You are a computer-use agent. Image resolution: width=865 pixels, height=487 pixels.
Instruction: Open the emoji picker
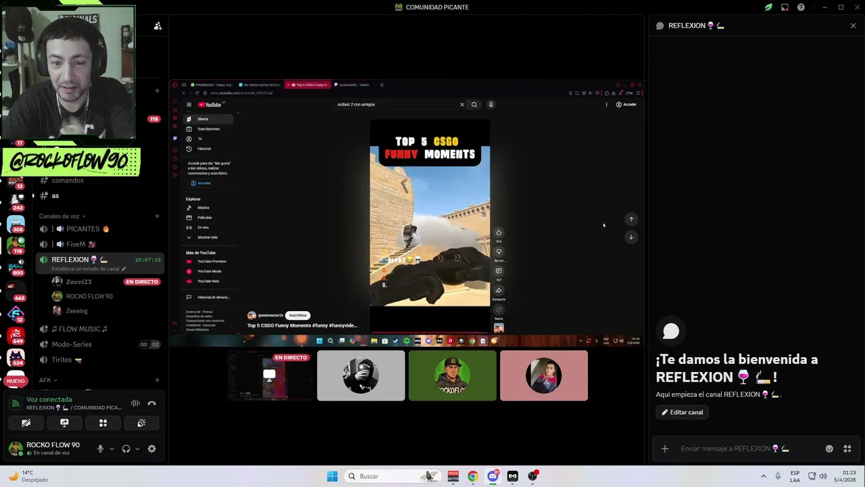coord(829,448)
